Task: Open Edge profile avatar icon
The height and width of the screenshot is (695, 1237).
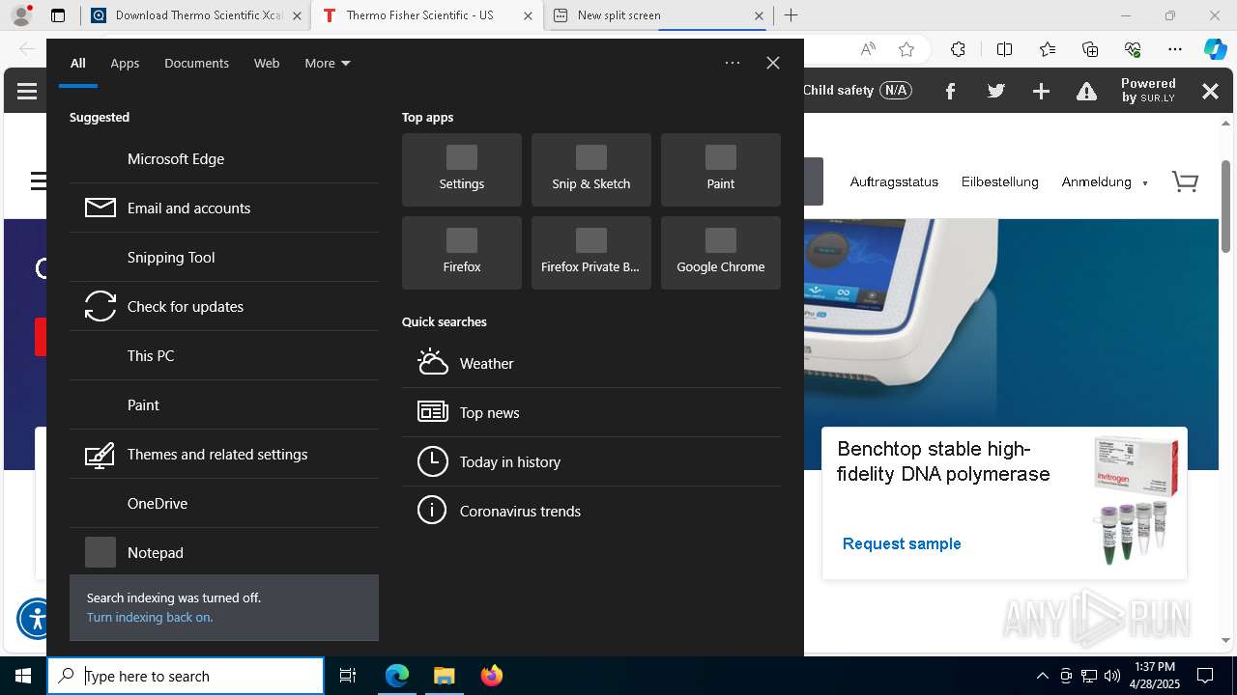Action: [21, 15]
